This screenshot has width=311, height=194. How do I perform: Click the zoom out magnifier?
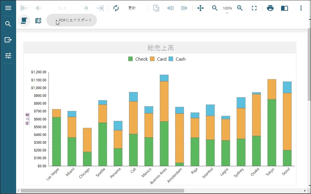(215, 8)
